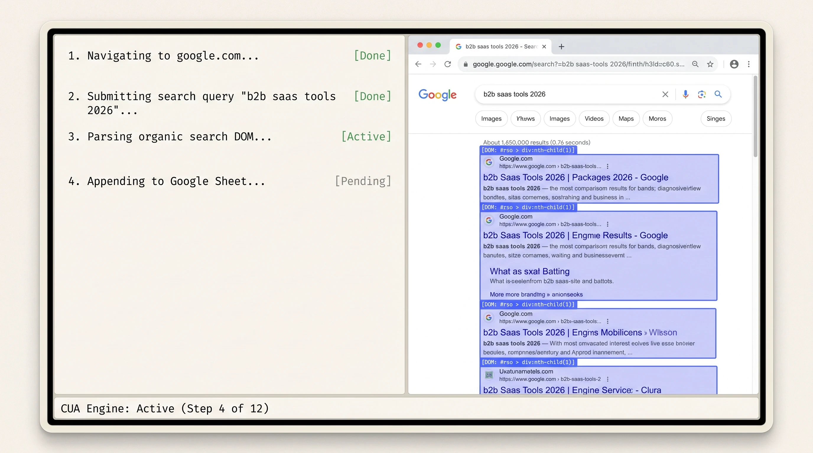Click the browser forward arrow
The width and height of the screenshot is (813, 453).
pyautogui.click(x=433, y=64)
